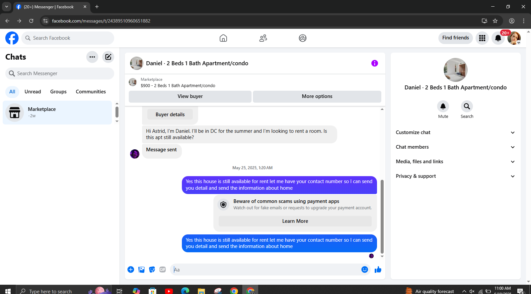Open the Facebook logo home link
Image resolution: width=531 pixels, height=294 pixels.
(x=12, y=38)
